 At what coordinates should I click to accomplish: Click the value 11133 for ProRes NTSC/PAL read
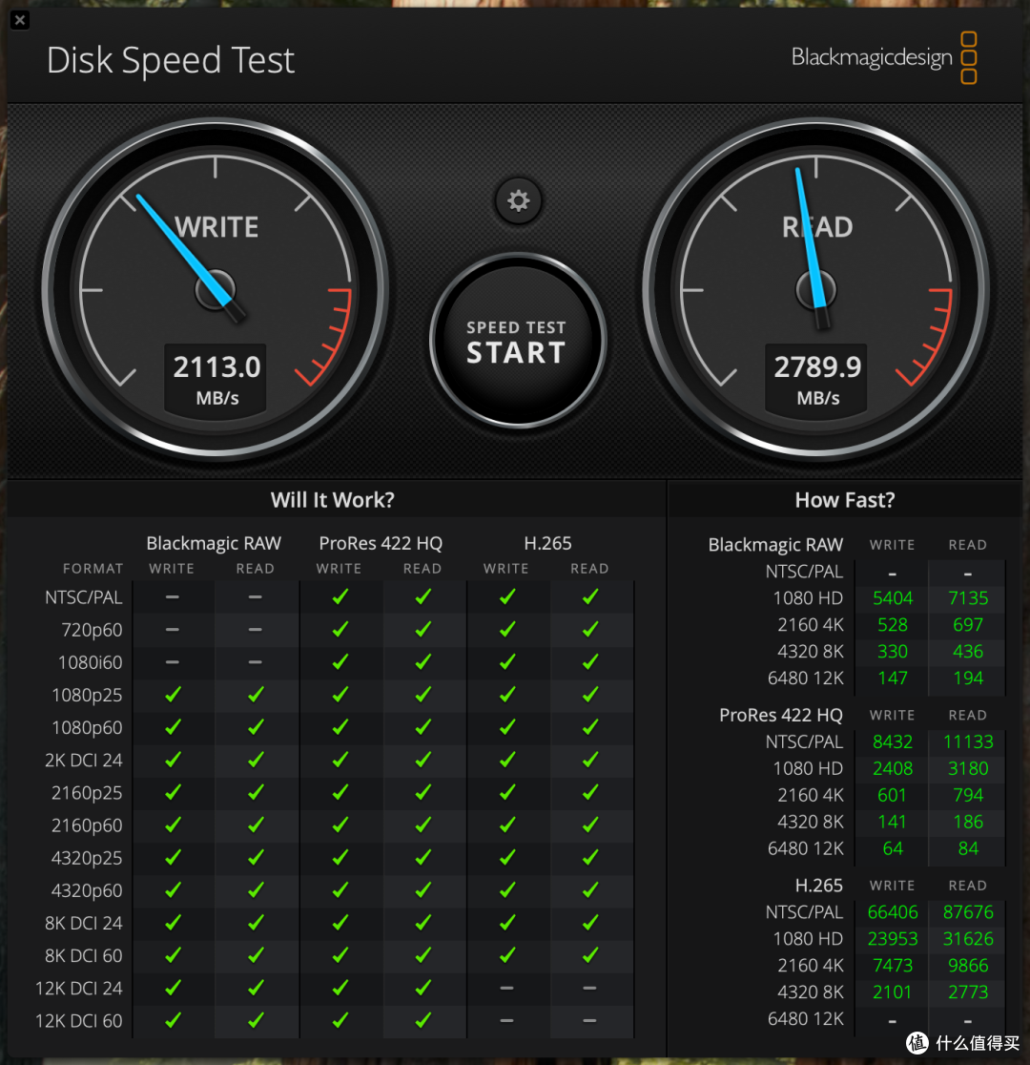(968, 742)
